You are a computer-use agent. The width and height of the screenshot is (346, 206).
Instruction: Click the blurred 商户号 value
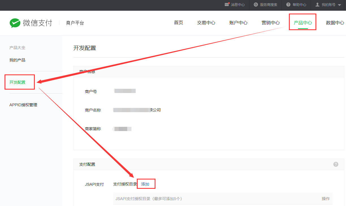[125, 91]
